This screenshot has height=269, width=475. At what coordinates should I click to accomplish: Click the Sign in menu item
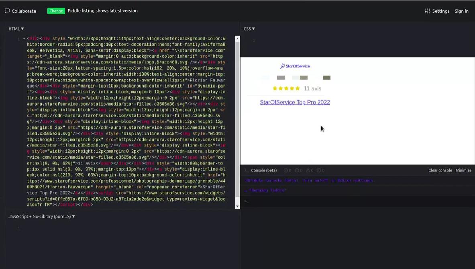pyautogui.click(x=461, y=11)
